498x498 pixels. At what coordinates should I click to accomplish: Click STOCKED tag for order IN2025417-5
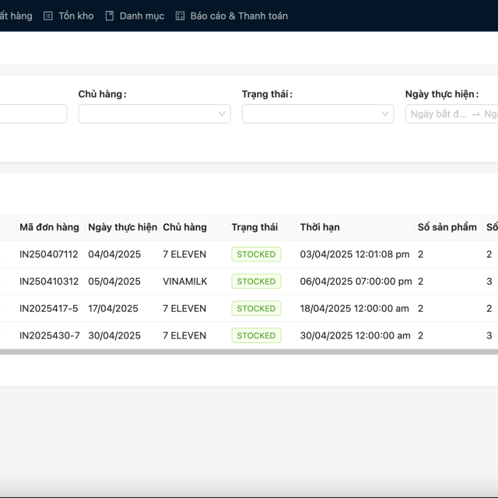(256, 308)
